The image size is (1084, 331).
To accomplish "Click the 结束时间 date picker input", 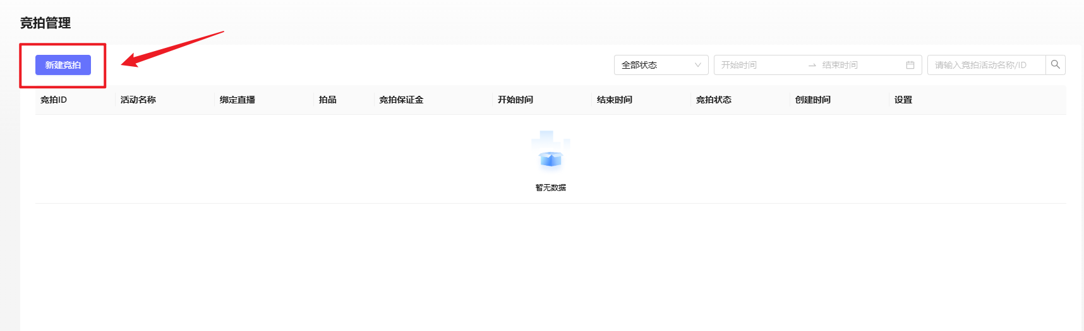I will point(859,65).
